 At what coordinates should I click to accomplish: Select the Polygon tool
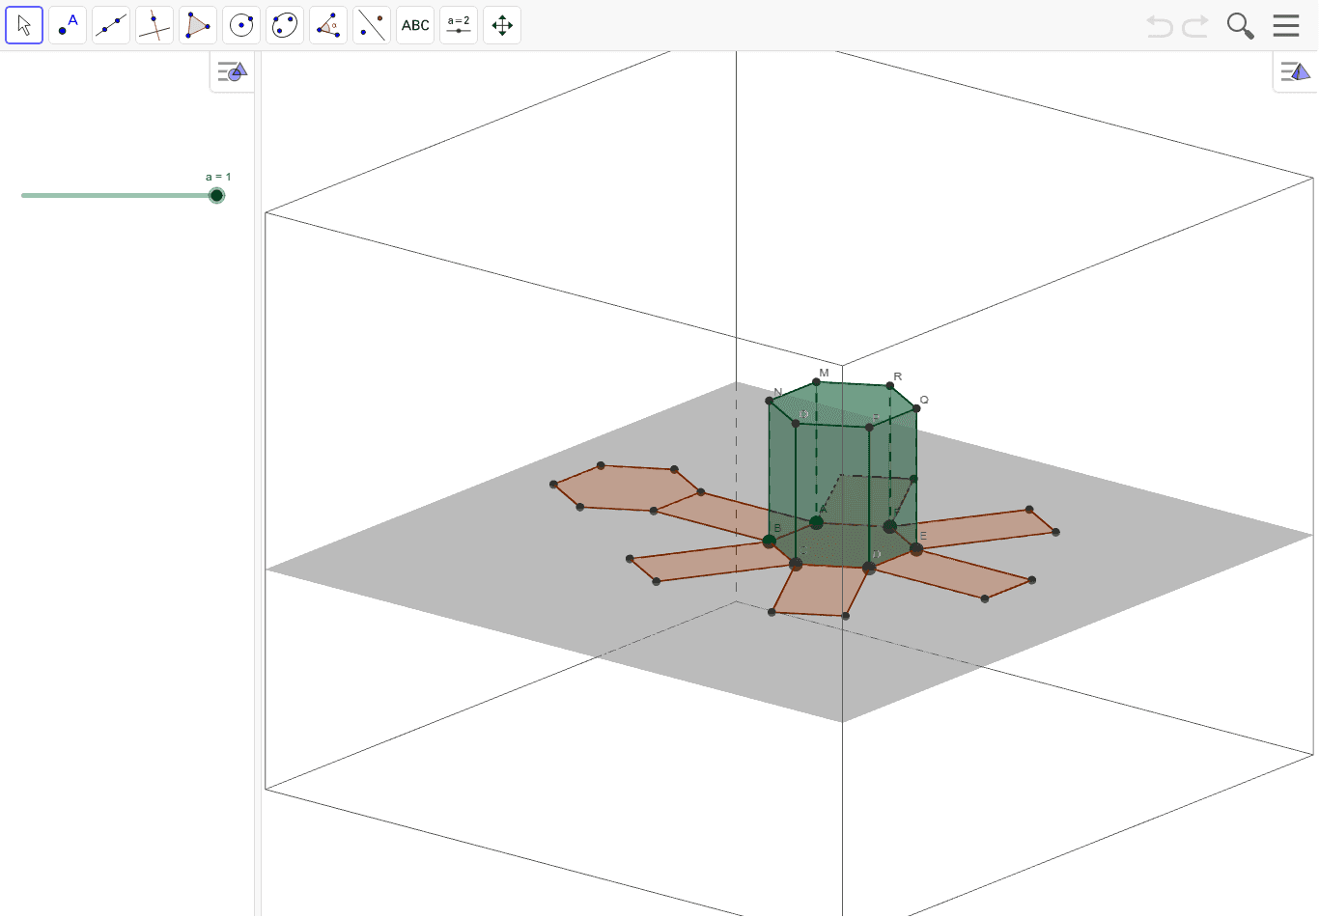pyautogui.click(x=197, y=25)
